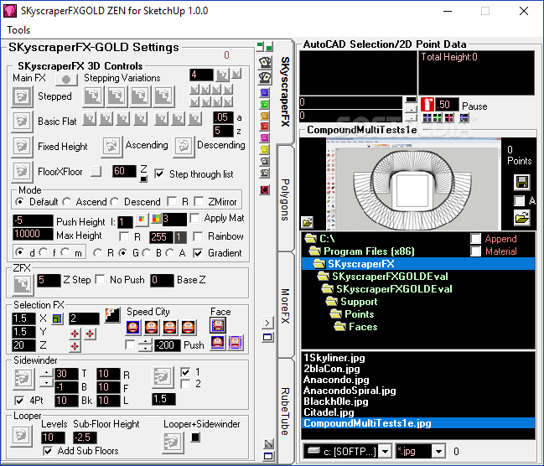Select the C:\ root folder
The image size is (544, 466).
tap(319, 239)
